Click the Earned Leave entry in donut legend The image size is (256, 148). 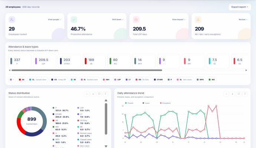[x=85, y=135]
